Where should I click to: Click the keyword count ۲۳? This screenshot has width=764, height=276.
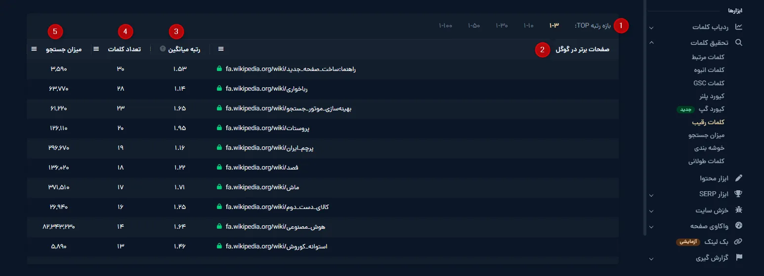tap(121, 108)
